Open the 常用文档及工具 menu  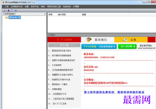tap(54, 7)
